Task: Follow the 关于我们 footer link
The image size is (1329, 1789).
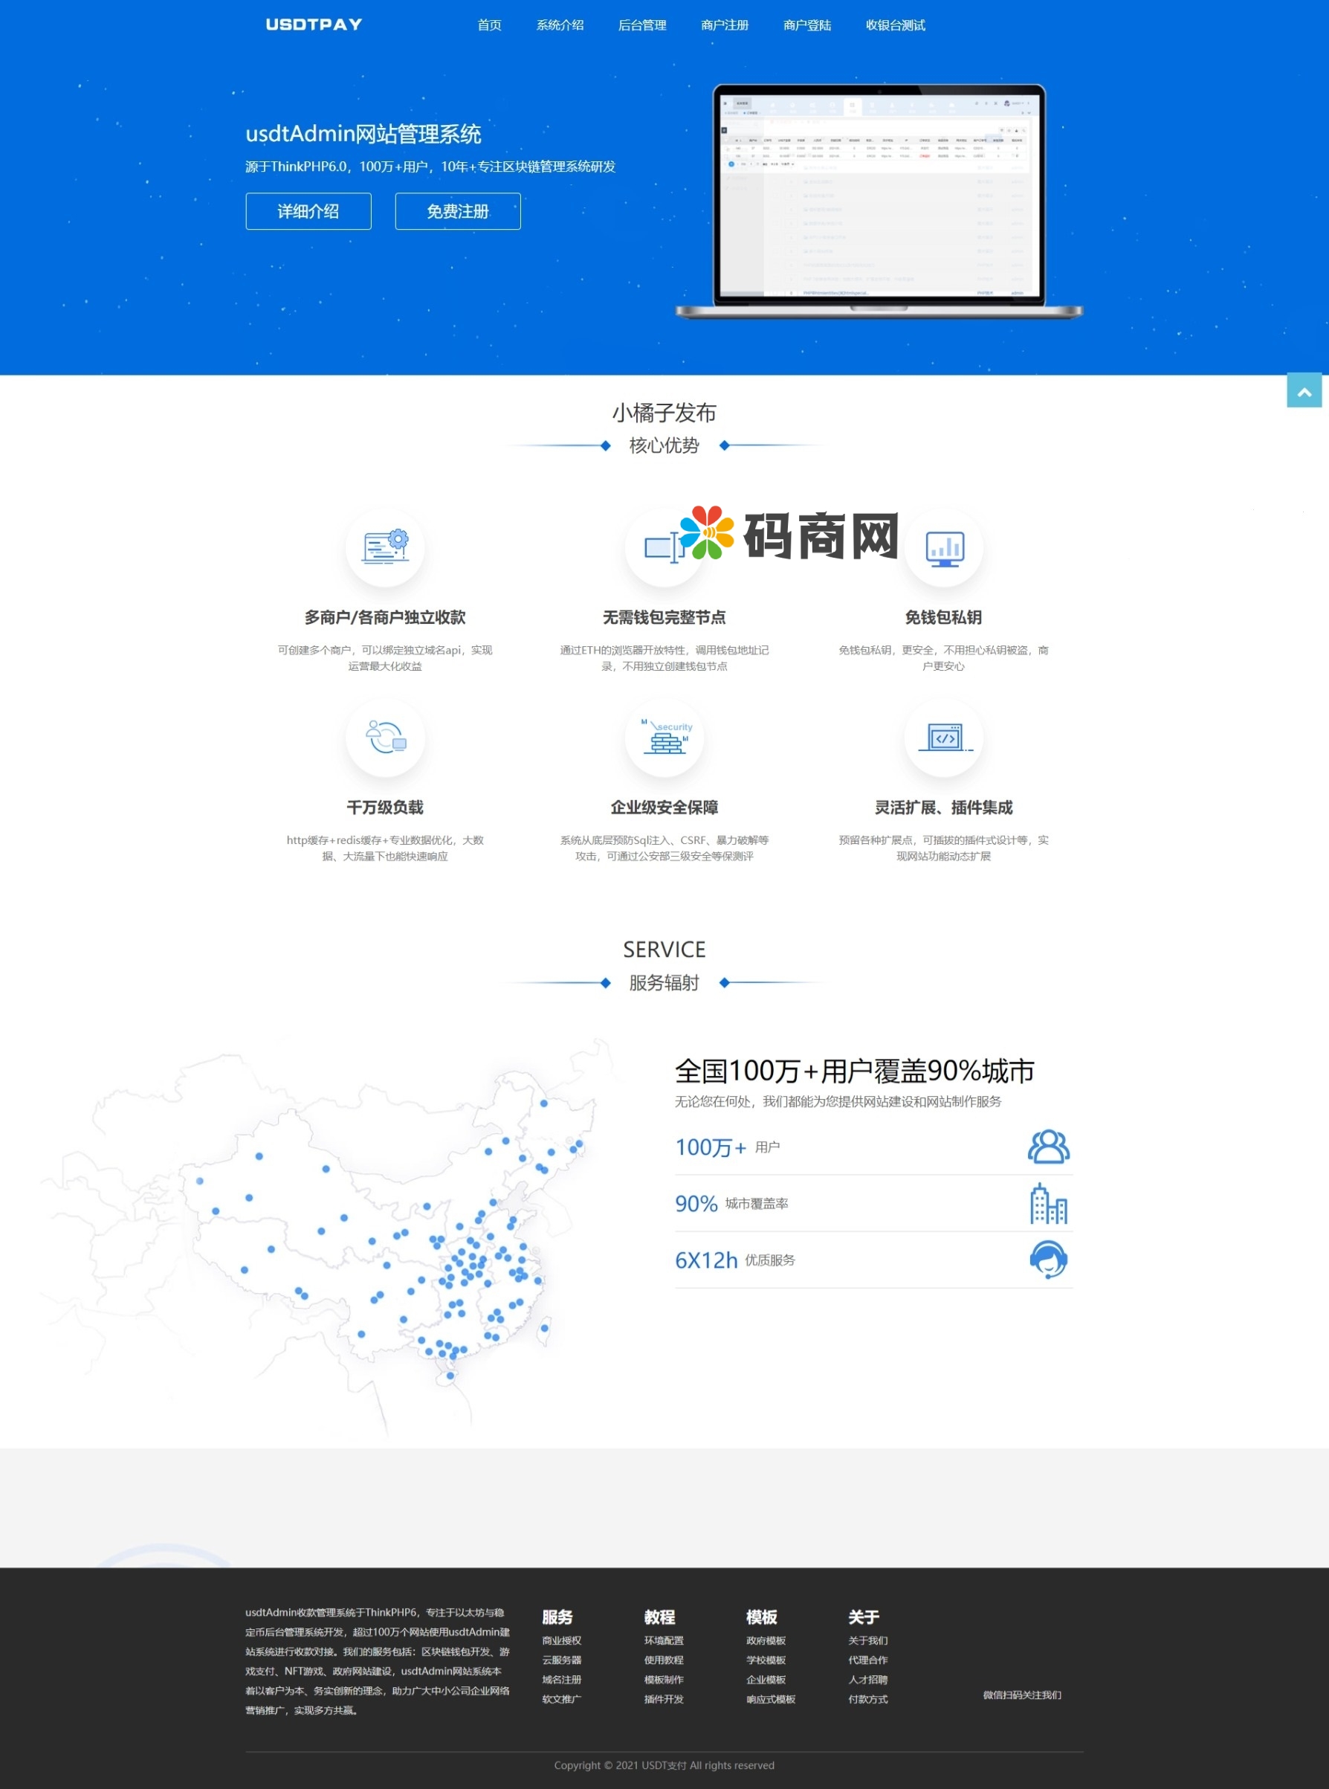Action: (x=867, y=1640)
